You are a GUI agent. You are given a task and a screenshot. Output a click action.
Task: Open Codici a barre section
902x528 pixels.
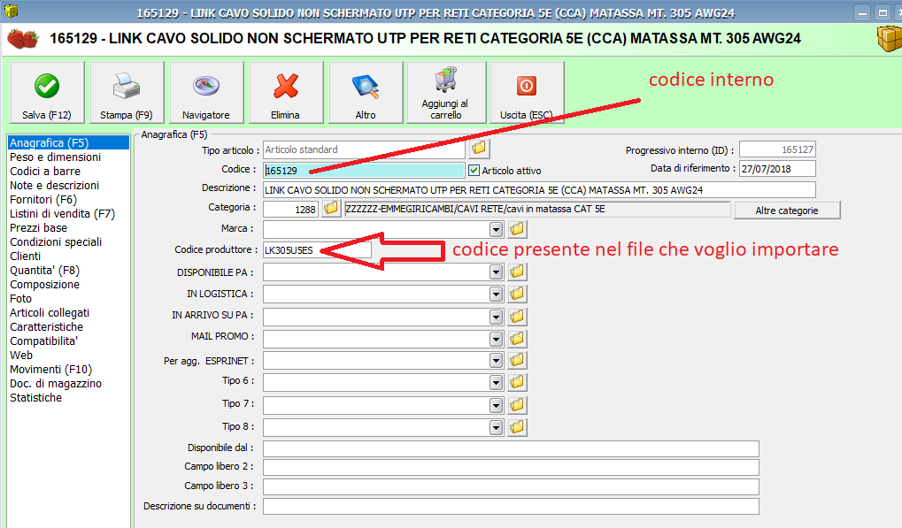click(x=45, y=172)
